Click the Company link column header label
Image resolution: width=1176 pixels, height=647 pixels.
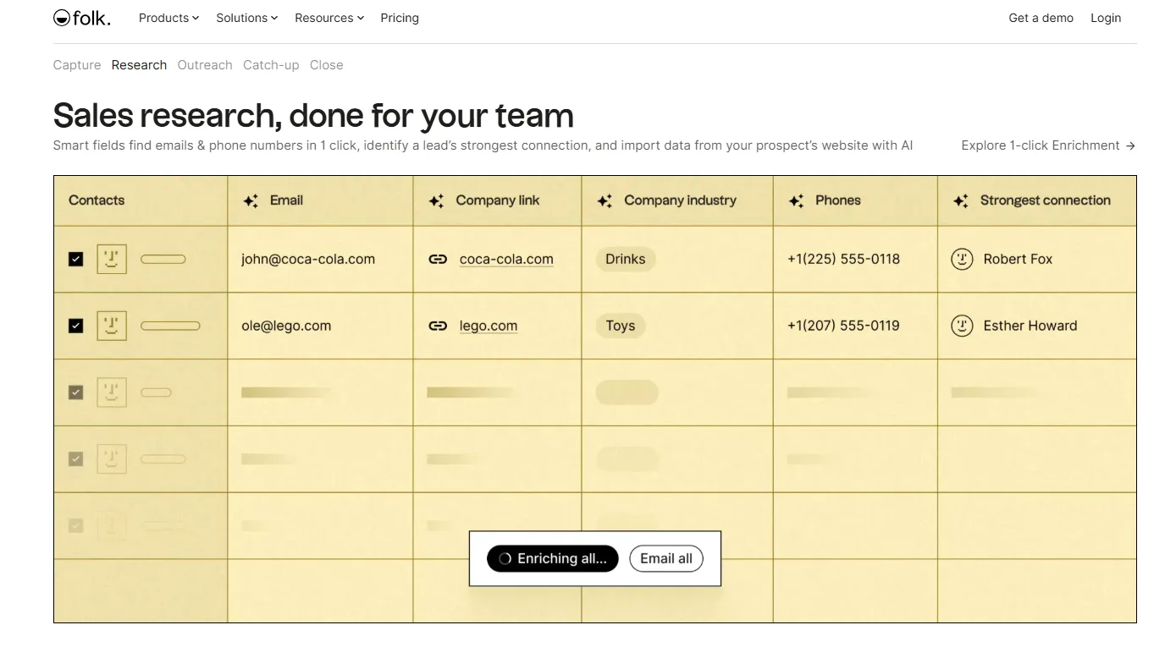(498, 200)
